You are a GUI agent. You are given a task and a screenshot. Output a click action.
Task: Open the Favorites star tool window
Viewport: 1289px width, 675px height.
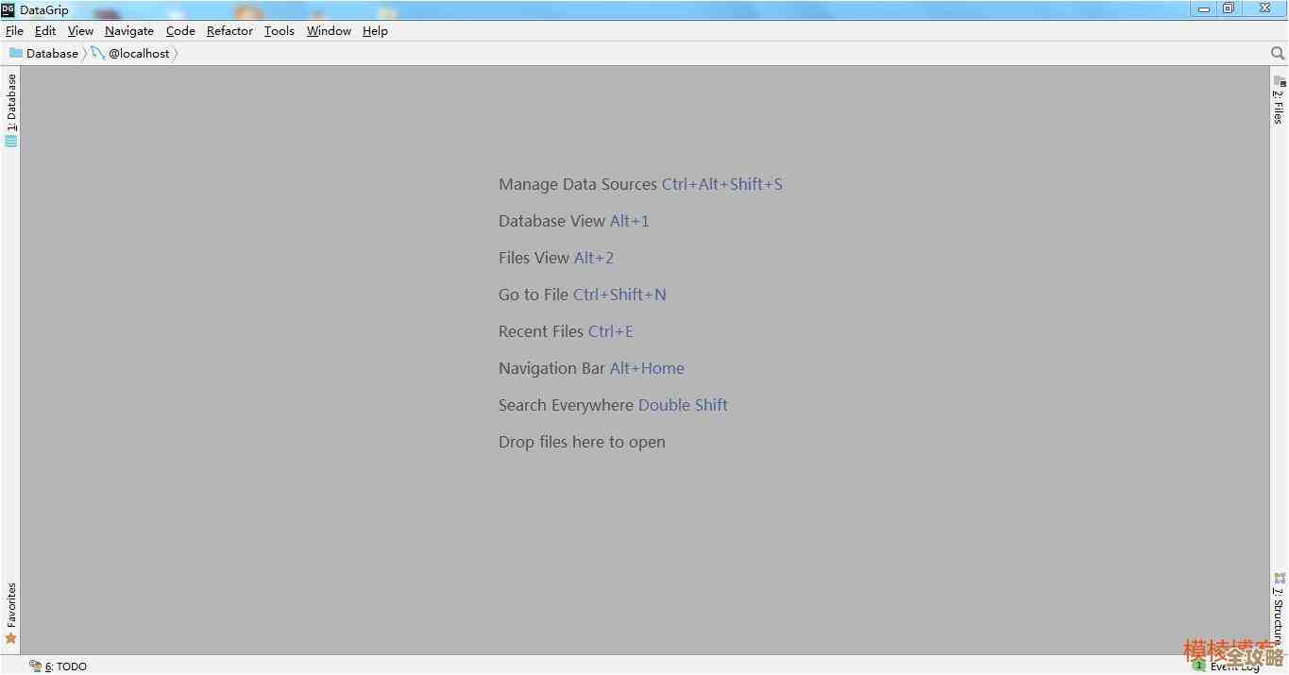pos(11,614)
